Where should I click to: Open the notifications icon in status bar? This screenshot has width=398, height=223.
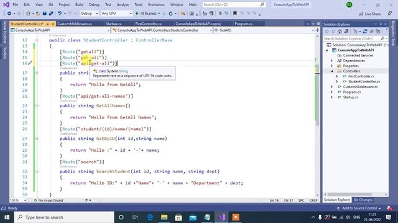[389, 208]
